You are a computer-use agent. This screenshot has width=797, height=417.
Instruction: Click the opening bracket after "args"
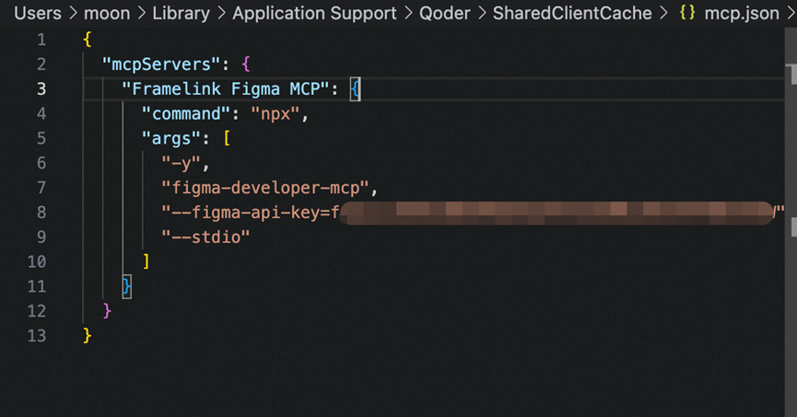[x=227, y=139]
